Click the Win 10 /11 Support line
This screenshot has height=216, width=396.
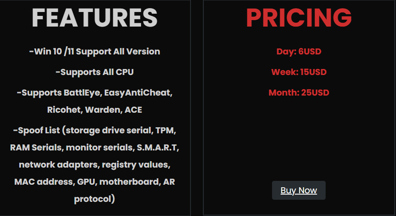click(95, 52)
